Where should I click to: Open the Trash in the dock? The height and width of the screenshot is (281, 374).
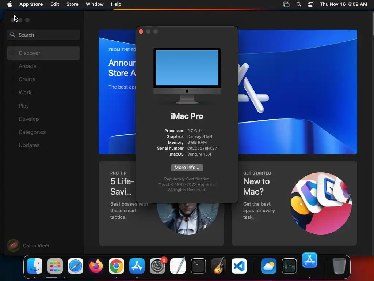click(x=339, y=266)
